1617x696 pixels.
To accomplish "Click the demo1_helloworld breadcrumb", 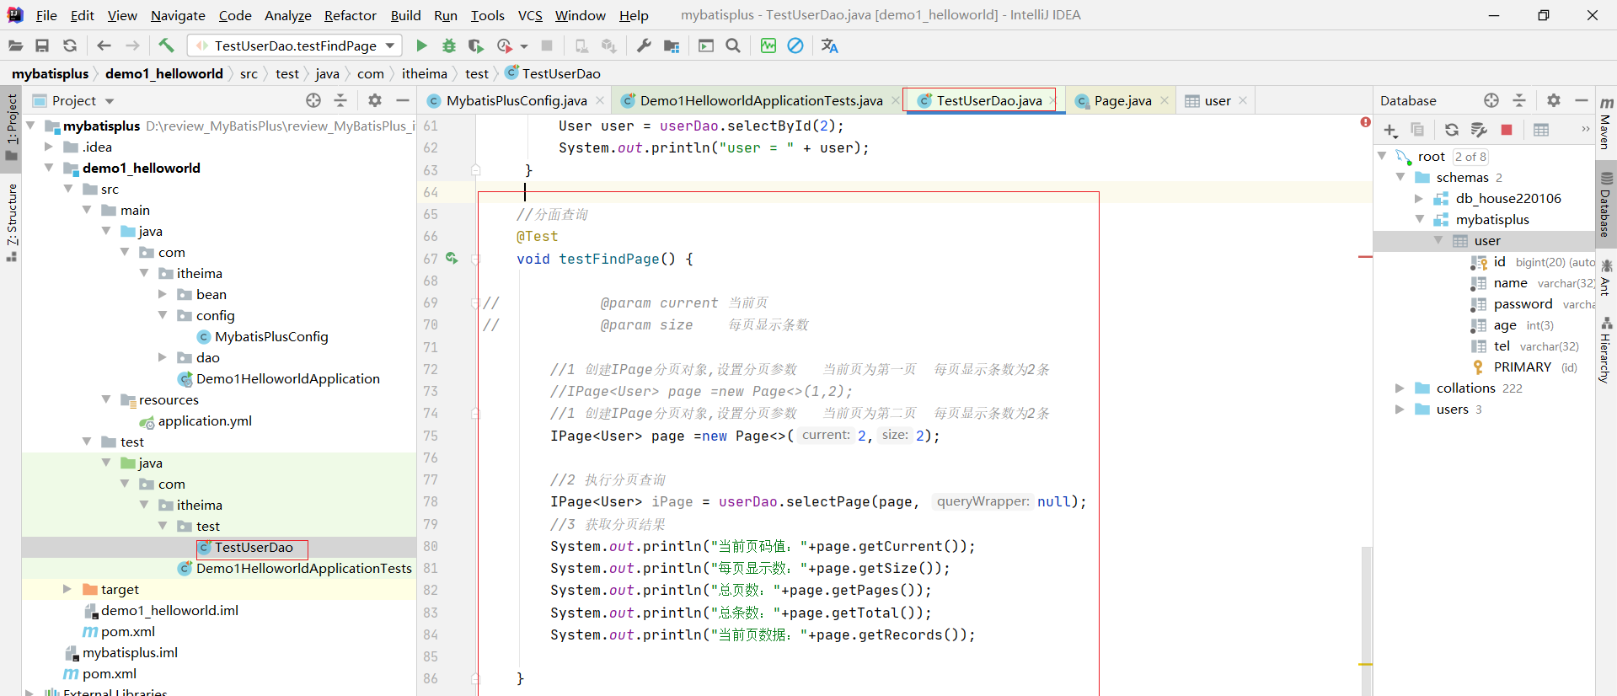I will 164,73.
